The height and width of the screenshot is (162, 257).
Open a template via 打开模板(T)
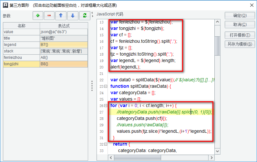(x=240, y=35)
